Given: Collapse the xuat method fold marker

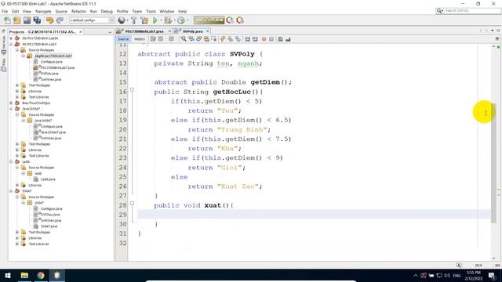Looking at the screenshot, I should click(132, 204).
